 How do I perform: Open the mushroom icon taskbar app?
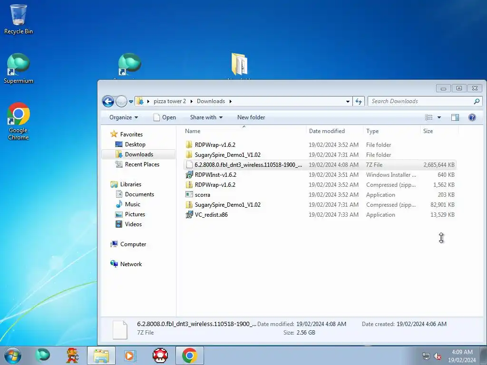(x=160, y=355)
